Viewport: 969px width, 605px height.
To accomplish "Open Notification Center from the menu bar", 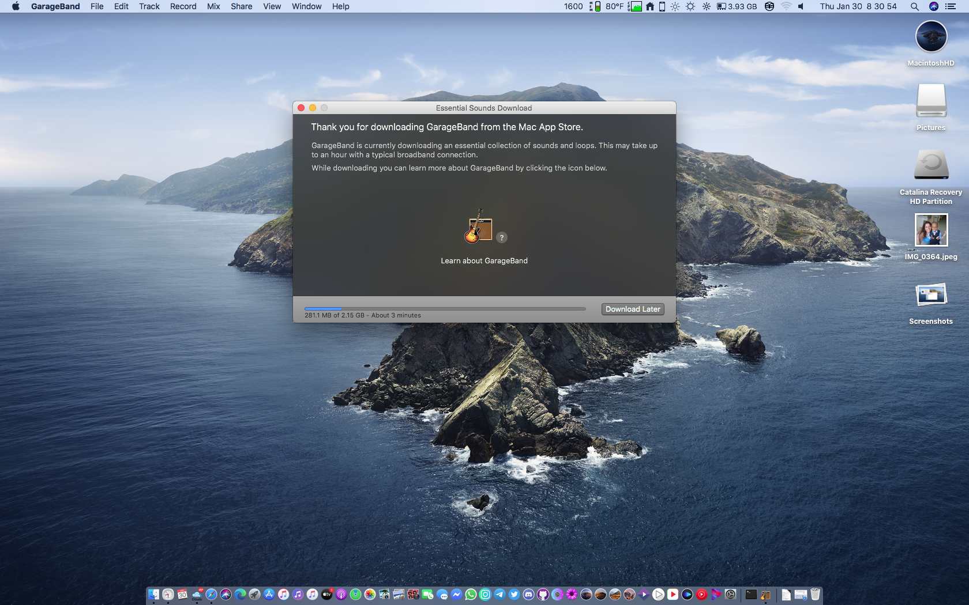I will click(951, 6).
